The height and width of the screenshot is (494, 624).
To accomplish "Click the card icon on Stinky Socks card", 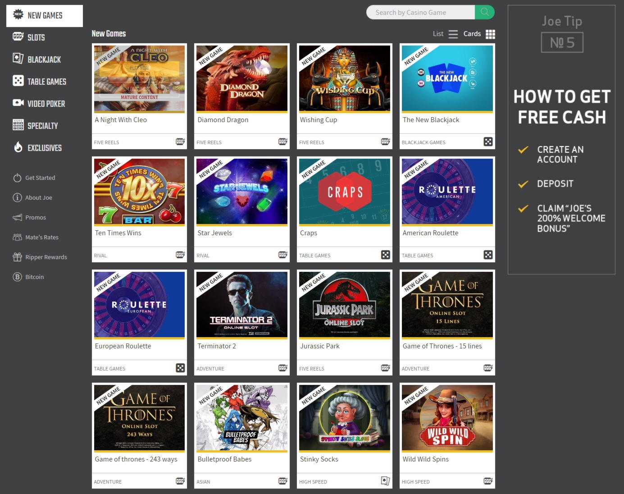I will pos(386,481).
